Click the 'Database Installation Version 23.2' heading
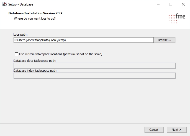 click(37, 13)
